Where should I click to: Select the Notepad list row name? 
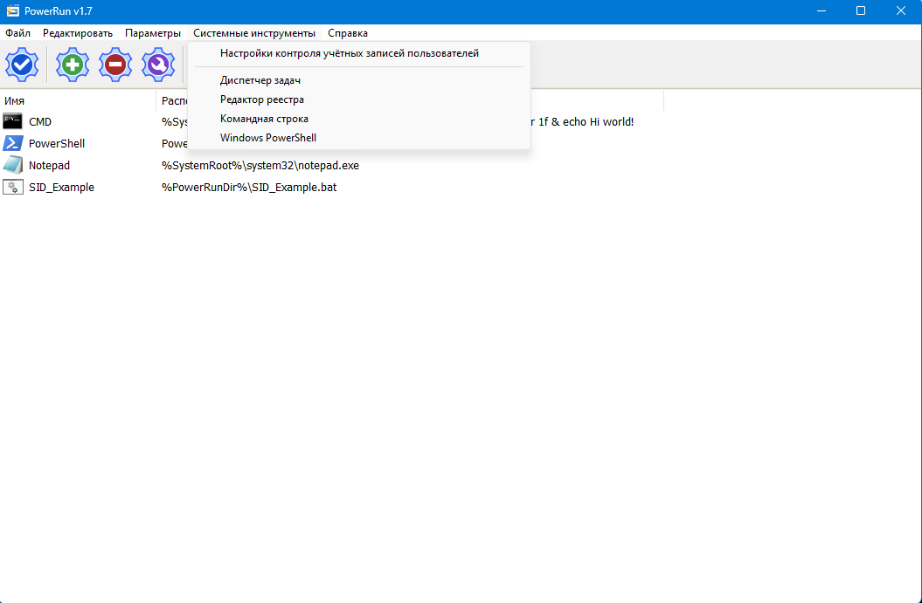tap(50, 166)
